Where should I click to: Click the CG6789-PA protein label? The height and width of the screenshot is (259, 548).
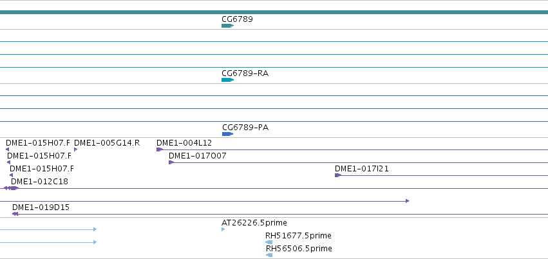click(x=245, y=128)
